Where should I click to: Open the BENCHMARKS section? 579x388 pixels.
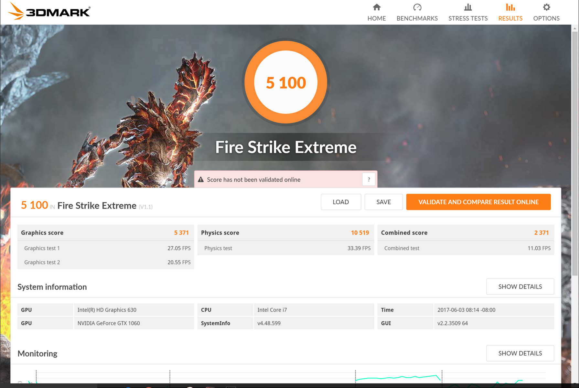click(x=417, y=12)
